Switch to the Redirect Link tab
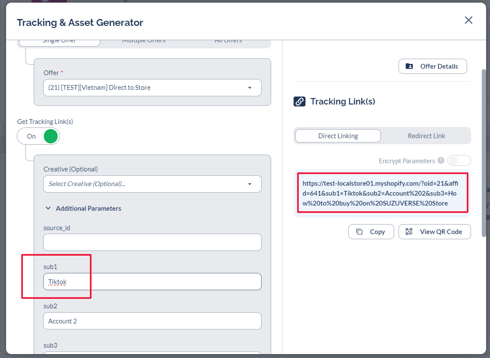This screenshot has height=358, width=490. point(426,136)
